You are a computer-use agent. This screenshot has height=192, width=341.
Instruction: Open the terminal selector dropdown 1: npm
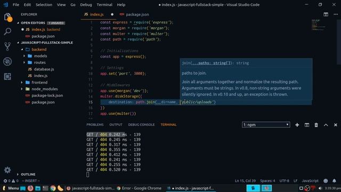pyautogui.click(x=266, y=125)
